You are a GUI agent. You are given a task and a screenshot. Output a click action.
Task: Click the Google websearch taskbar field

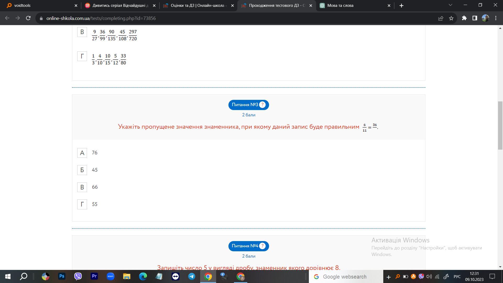(346, 277)
